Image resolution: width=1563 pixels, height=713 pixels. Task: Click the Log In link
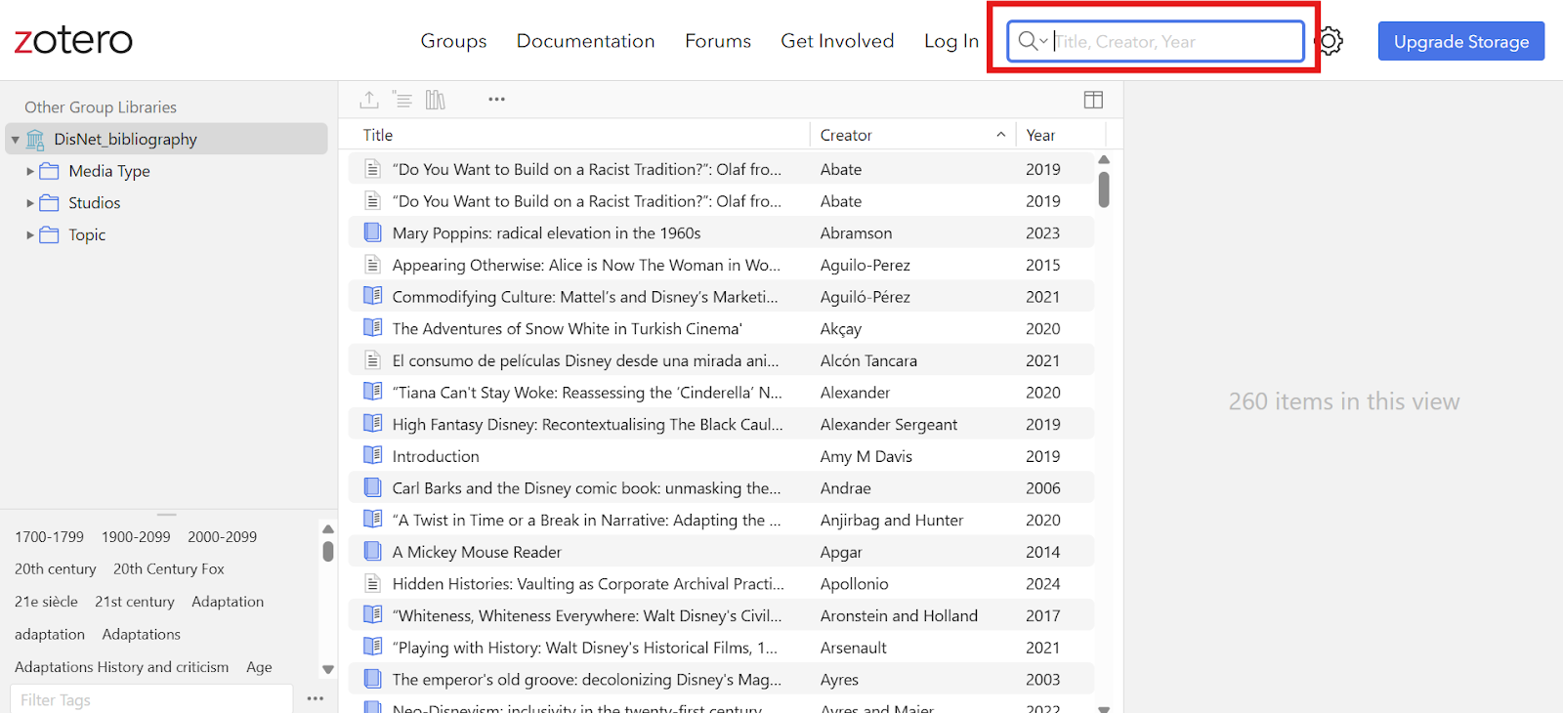coord(951,41)
